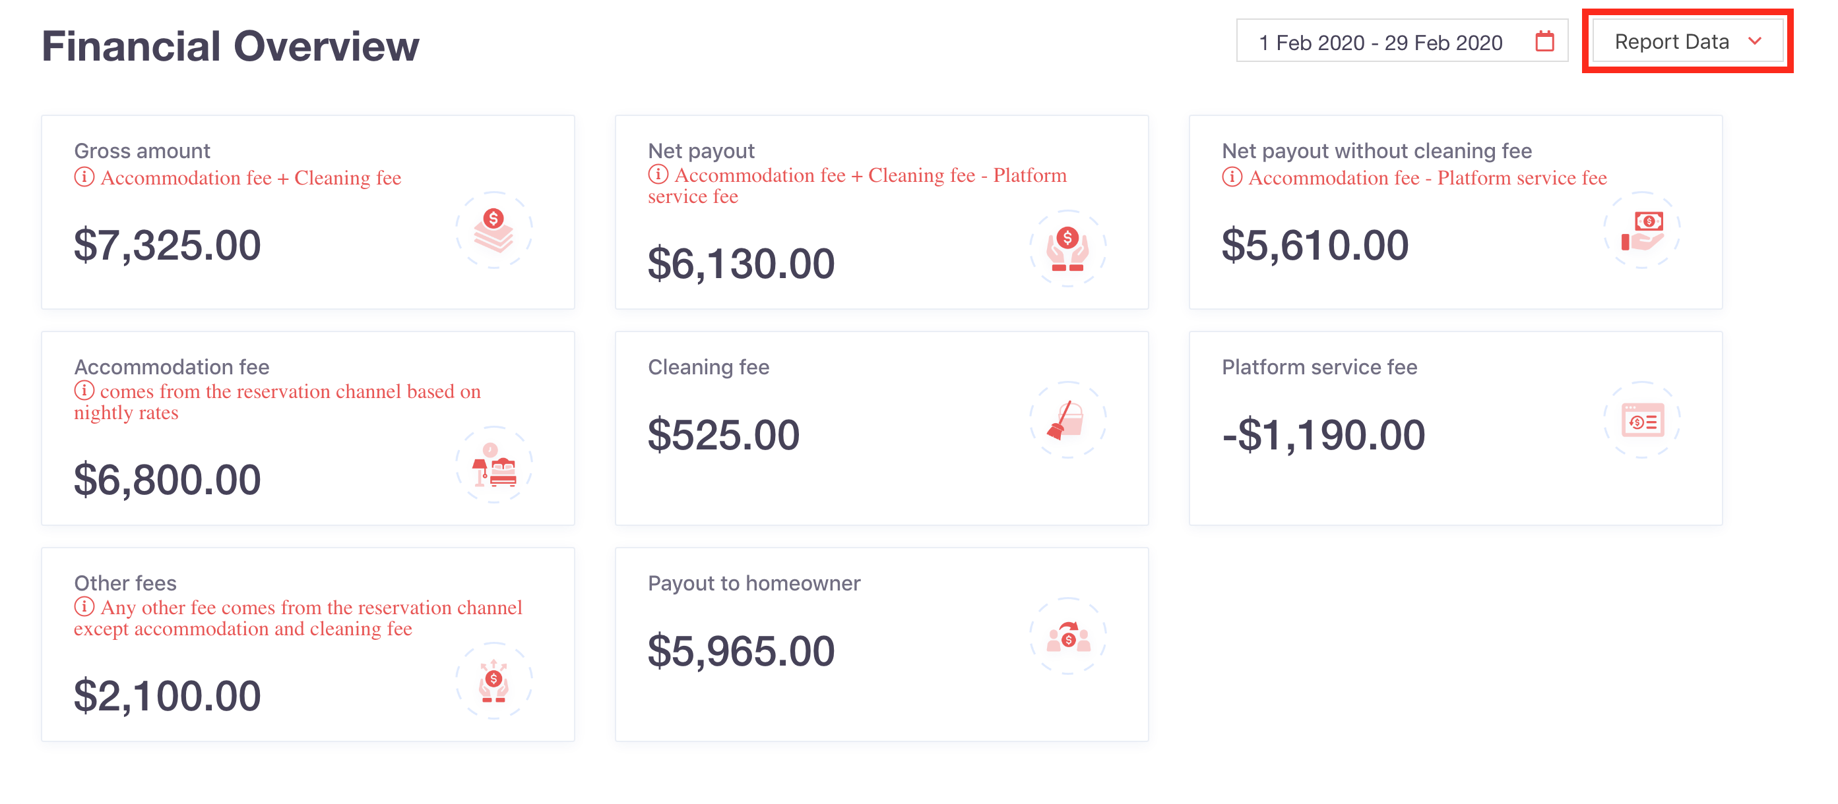1838x804 pixels.
Task: Click the Net payout hands-with-coin icon
Action: 1067,248
